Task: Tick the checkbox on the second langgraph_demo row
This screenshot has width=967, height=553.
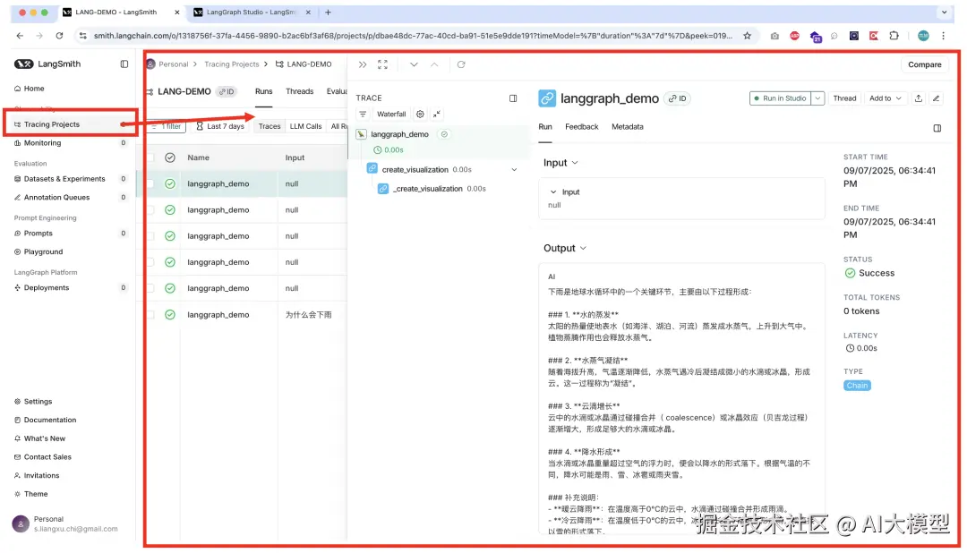Action: [x=150, y=210]
